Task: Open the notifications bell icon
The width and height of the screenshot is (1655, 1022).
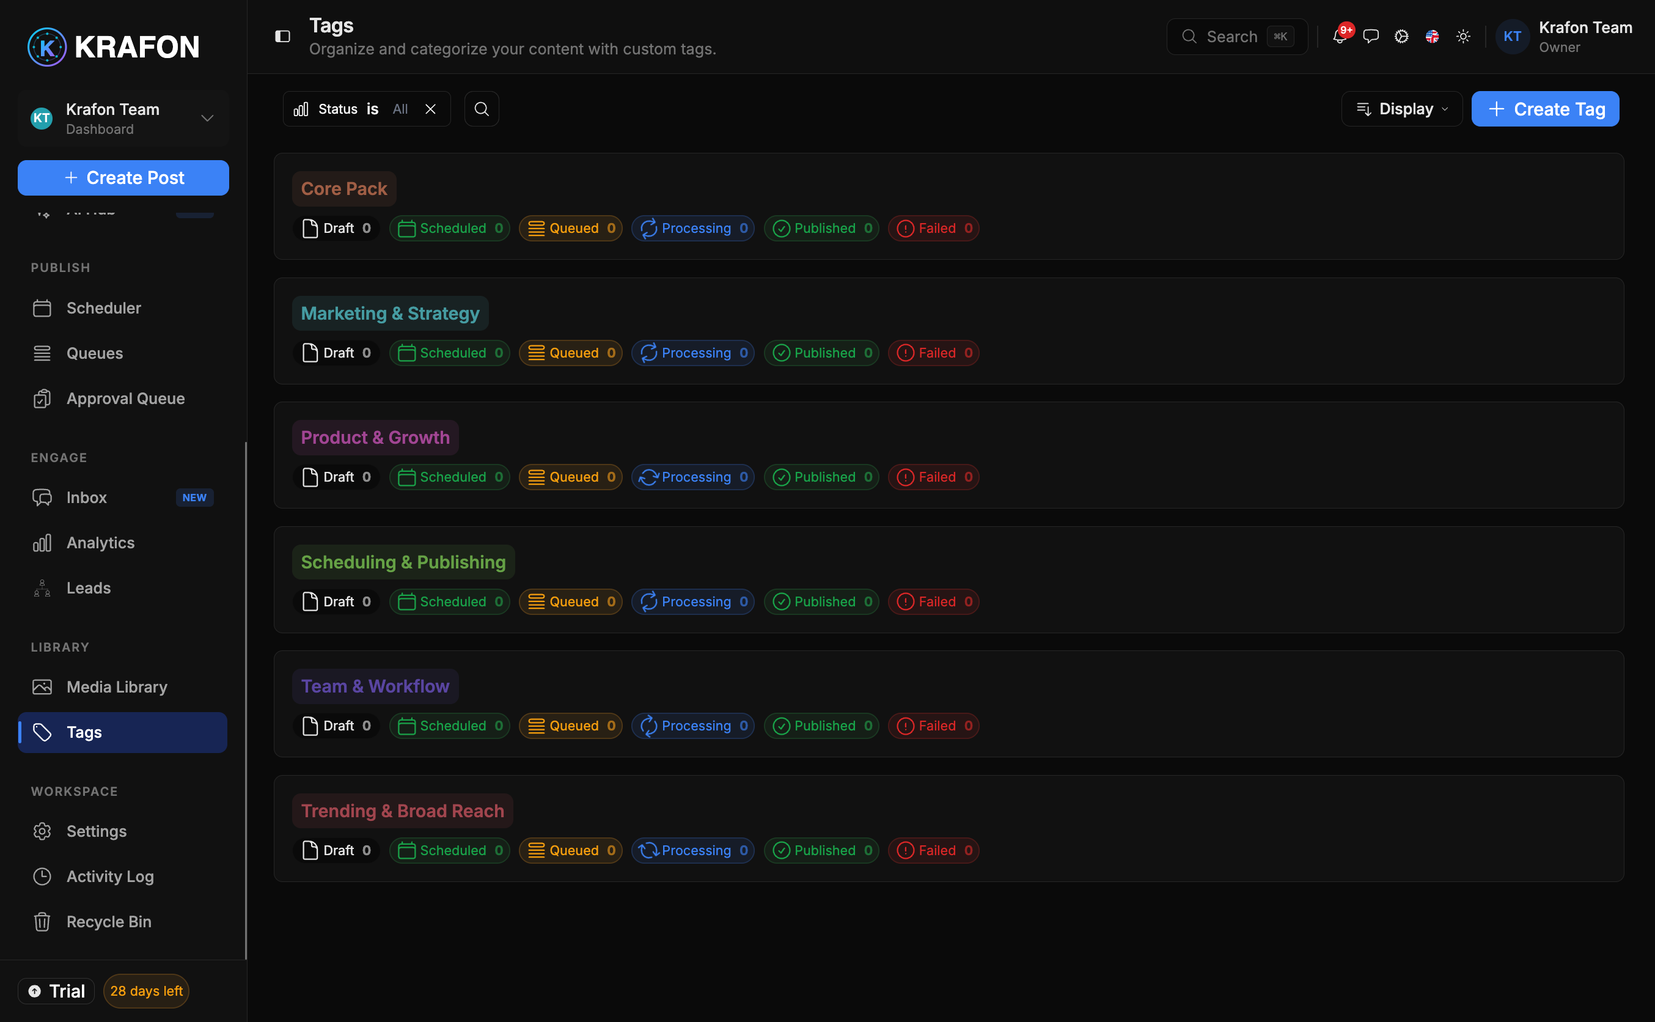Action: (x=1340, y=37)
